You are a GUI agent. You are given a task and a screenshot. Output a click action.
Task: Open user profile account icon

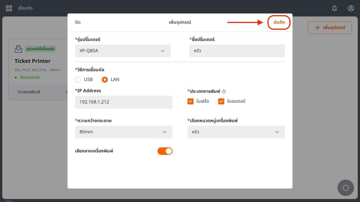351,8
